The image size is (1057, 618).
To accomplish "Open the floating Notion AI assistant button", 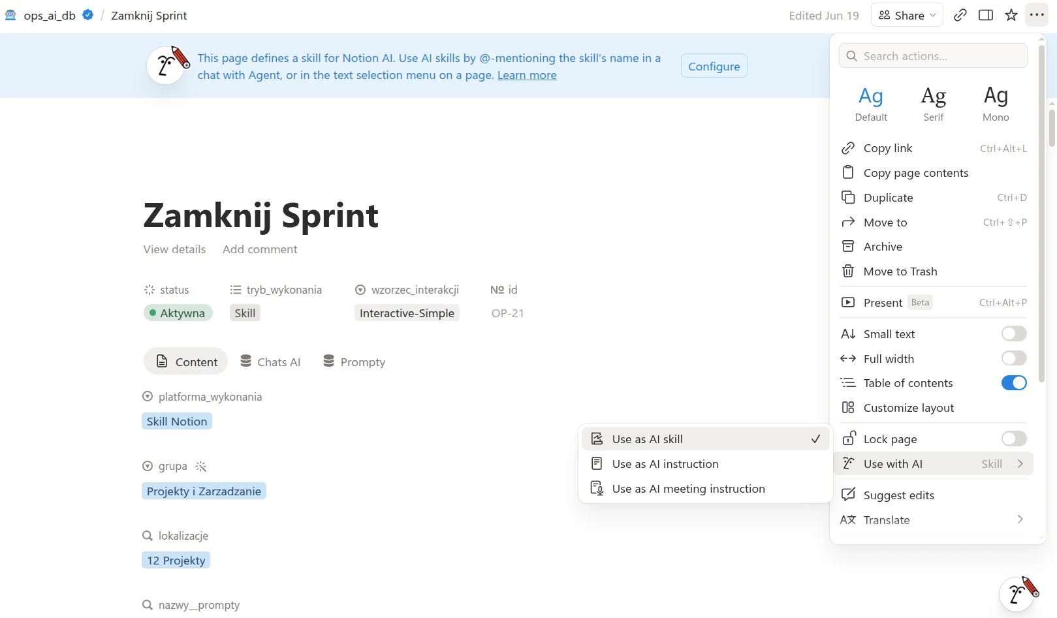I will click(x=1018, y=593).
